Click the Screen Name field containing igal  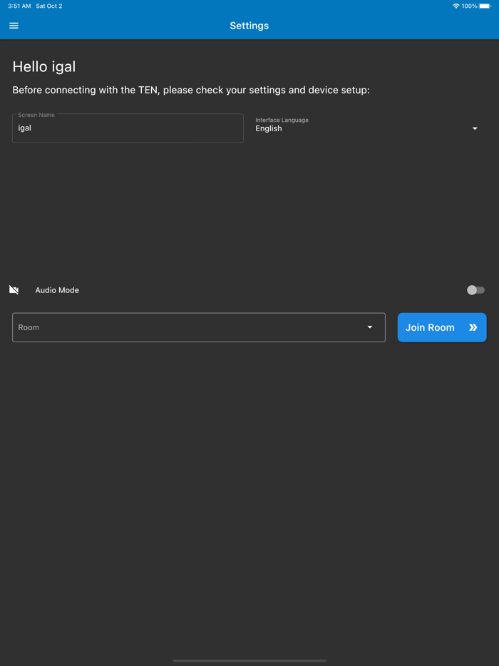128,128
